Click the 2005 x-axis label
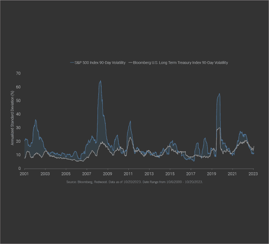 [66, 174]
